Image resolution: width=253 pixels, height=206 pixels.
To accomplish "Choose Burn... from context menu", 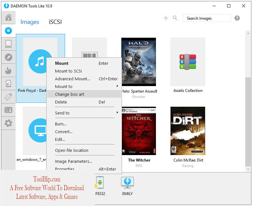I will 84,124.
